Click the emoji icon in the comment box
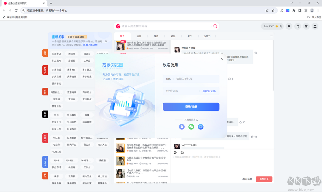Screen dimensions: 322x192 tap(175, 152)
